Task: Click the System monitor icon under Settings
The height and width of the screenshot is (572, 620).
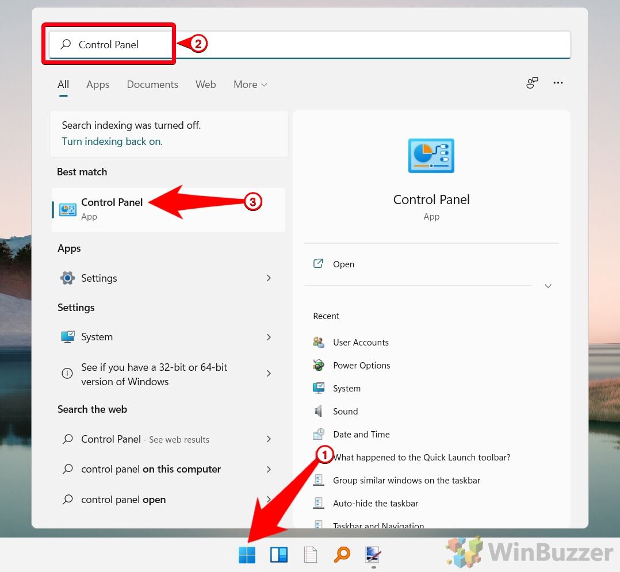Action: click(68, 337)
